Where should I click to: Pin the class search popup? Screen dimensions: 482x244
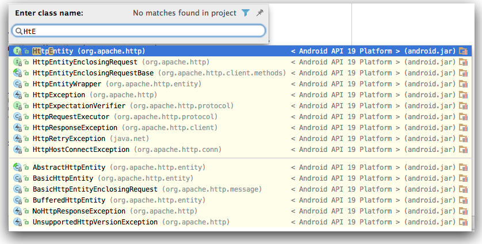pos(260,13)
